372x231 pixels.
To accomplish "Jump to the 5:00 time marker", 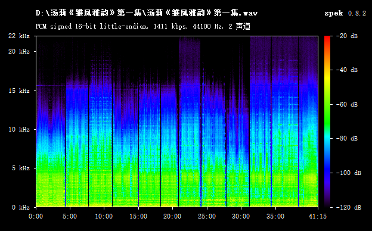I will tap(70, 216).
